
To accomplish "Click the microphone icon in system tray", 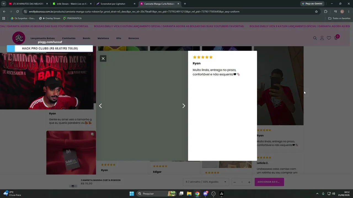I will pyautogui.click(x=323, y=194).
